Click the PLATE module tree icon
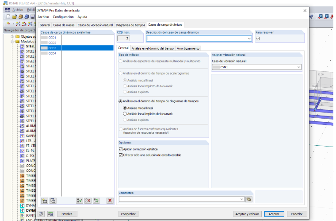336x221 pixels. click(x=22, y=161)
